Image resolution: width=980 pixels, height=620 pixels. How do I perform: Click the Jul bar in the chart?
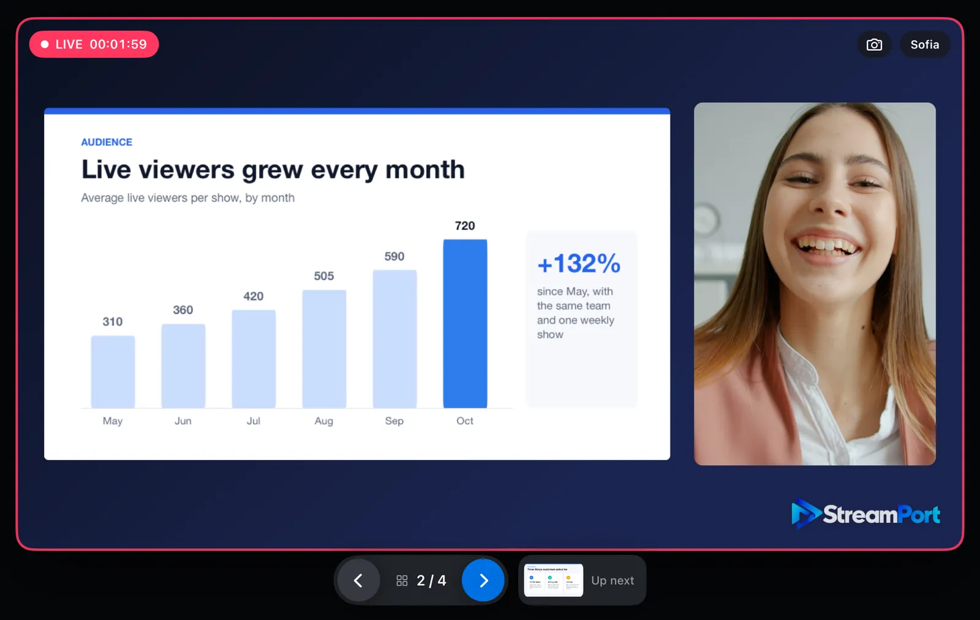[x=254, y=359]
